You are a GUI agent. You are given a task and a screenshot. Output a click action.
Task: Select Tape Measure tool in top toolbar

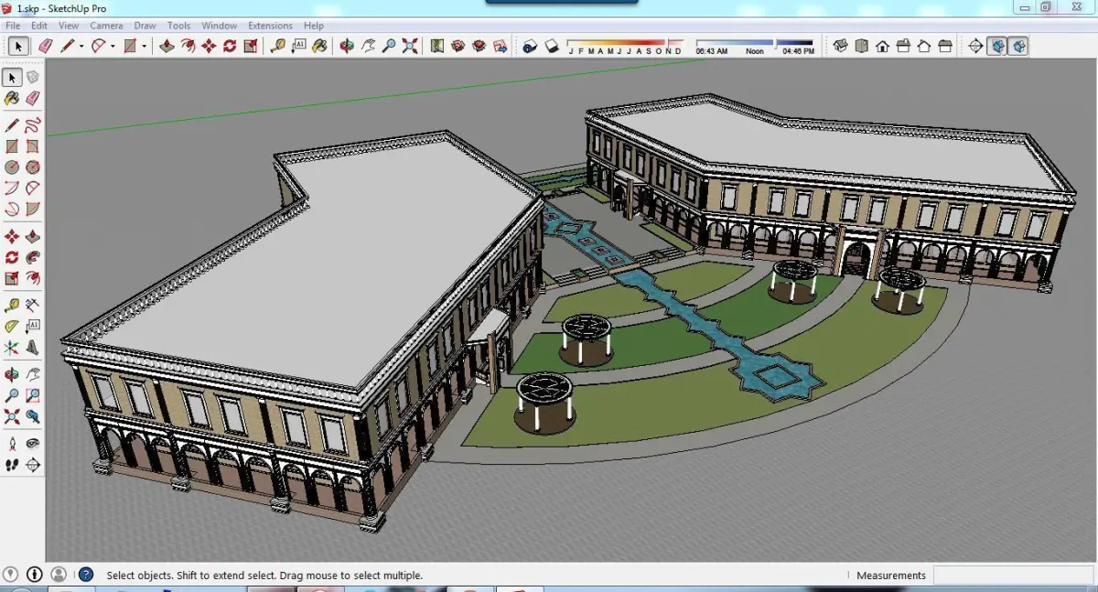click(277, 46)
